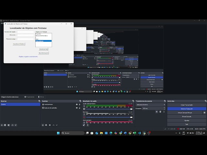Adjust the Audio del escritorio volume slider
Viewport: 207px width, 155px height.
(109, 109)
